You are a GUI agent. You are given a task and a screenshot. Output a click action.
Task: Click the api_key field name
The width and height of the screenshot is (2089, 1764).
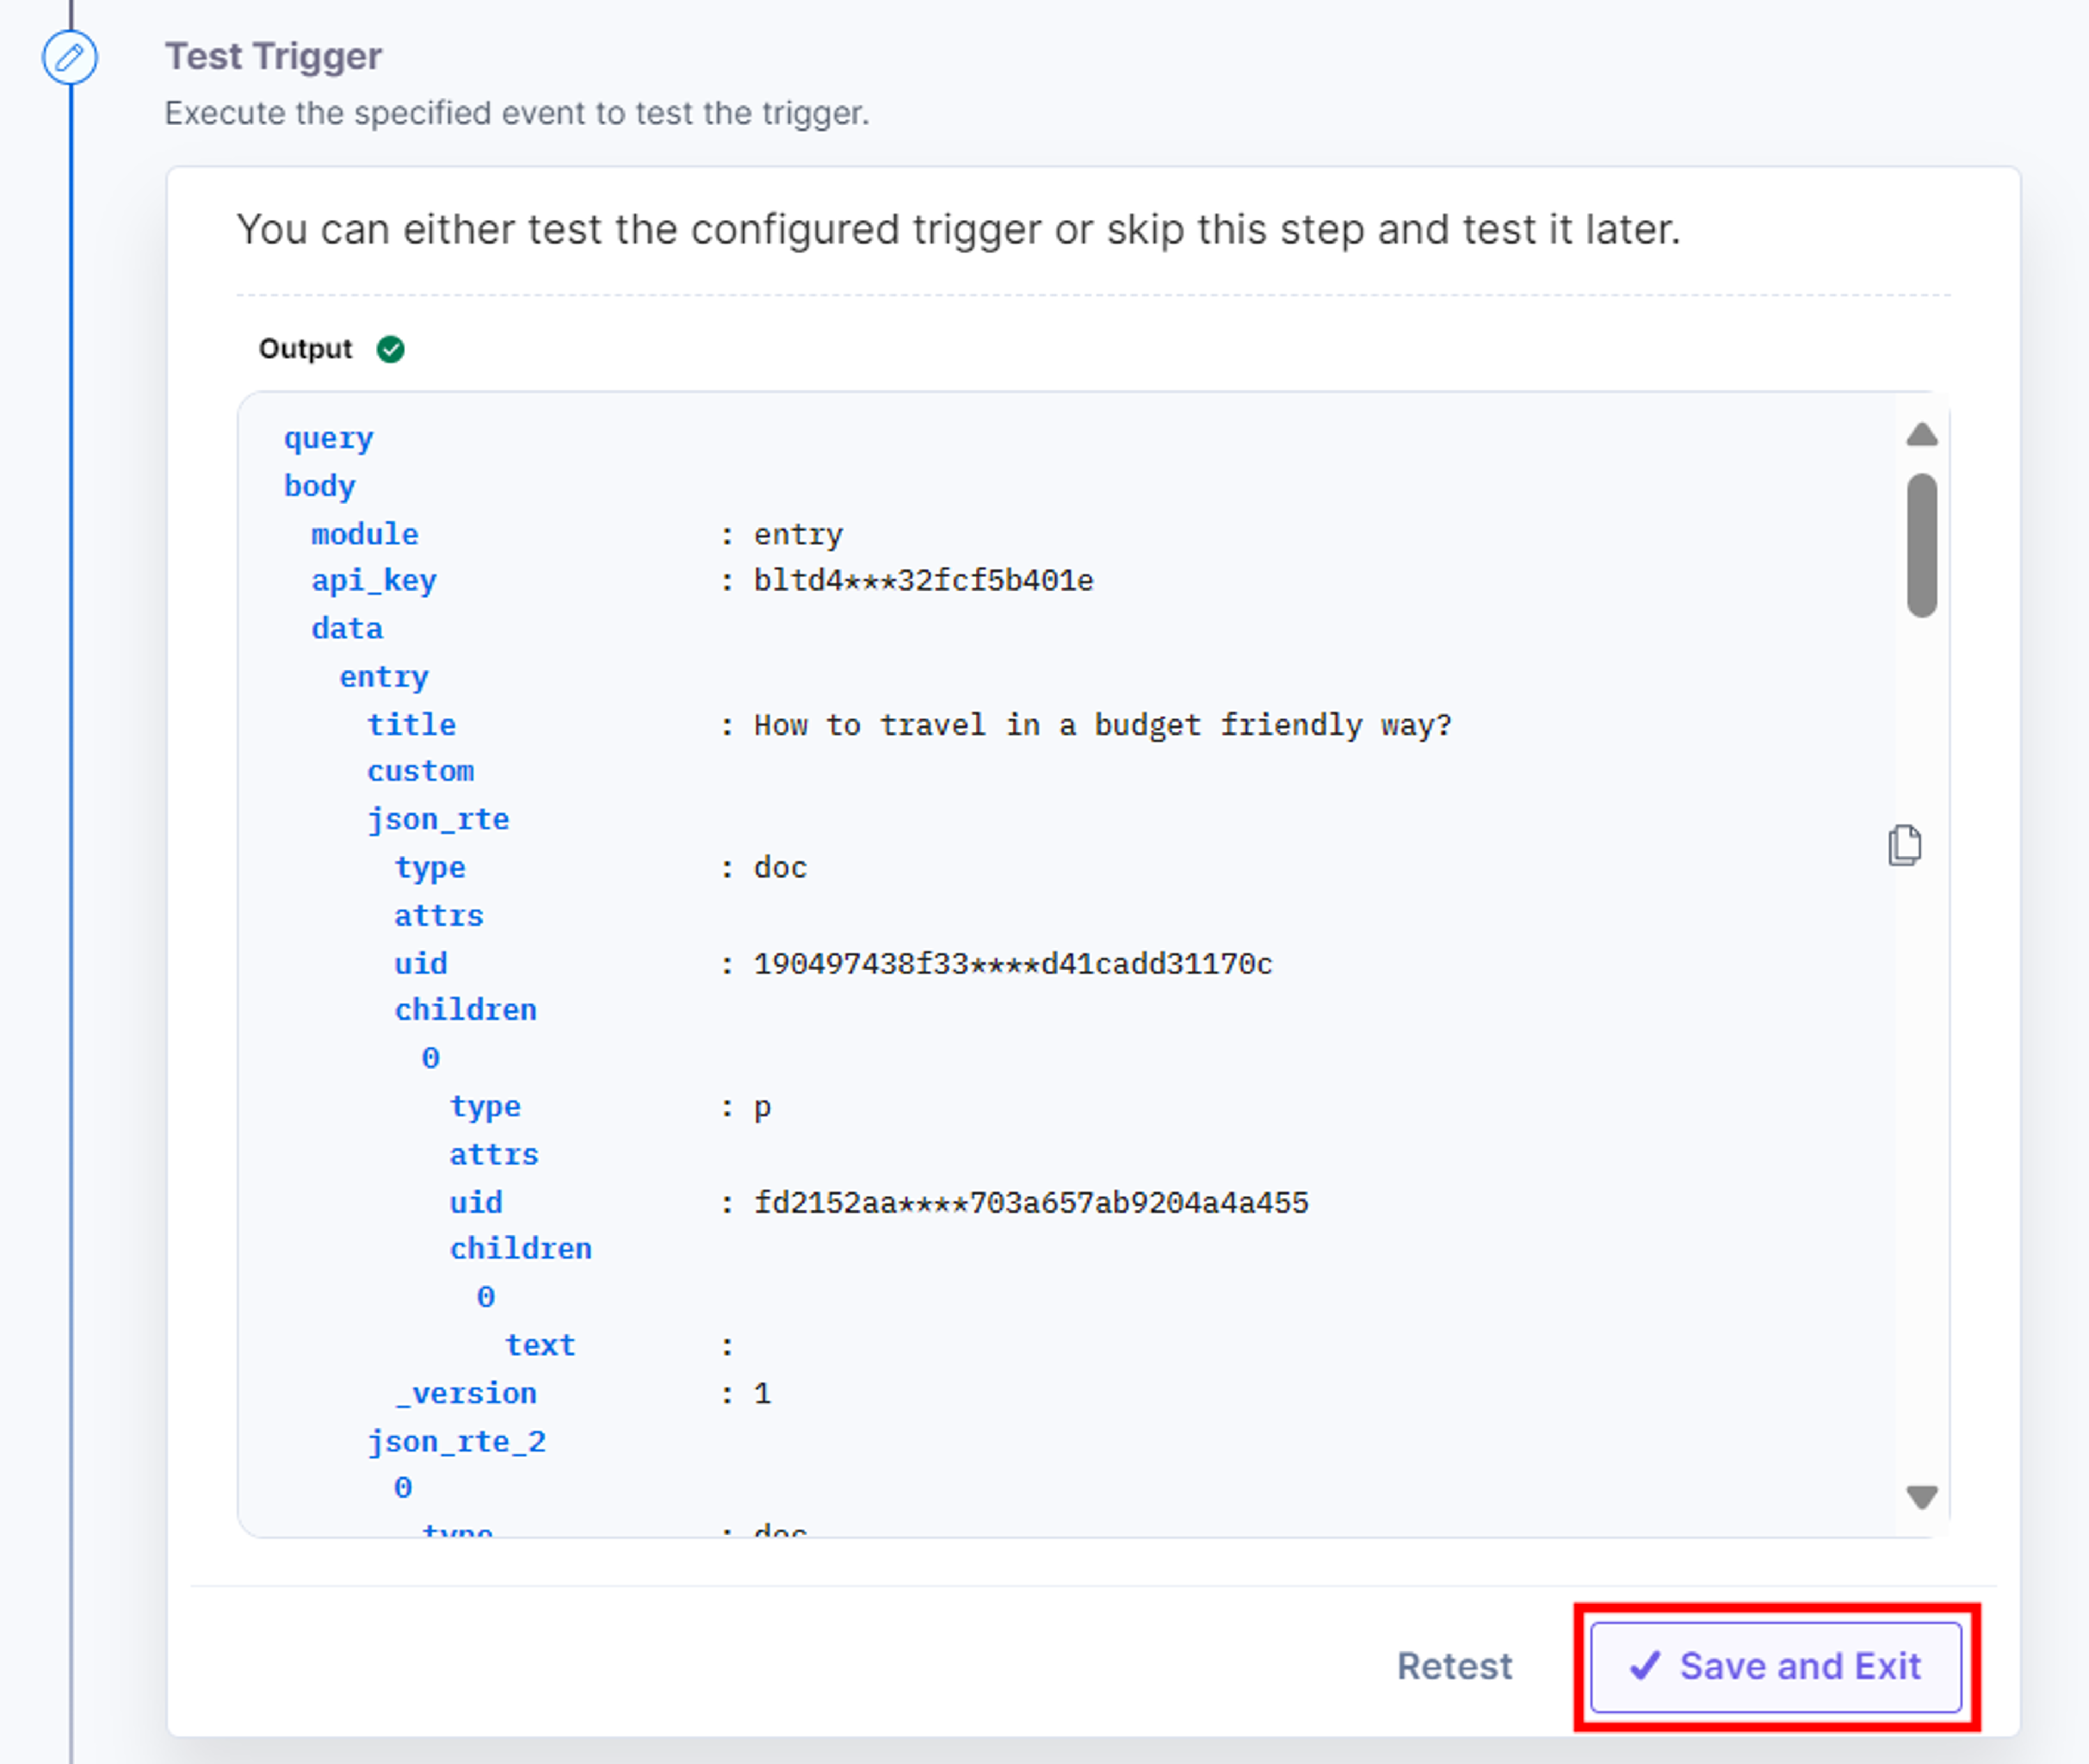[x=374, y=581]
